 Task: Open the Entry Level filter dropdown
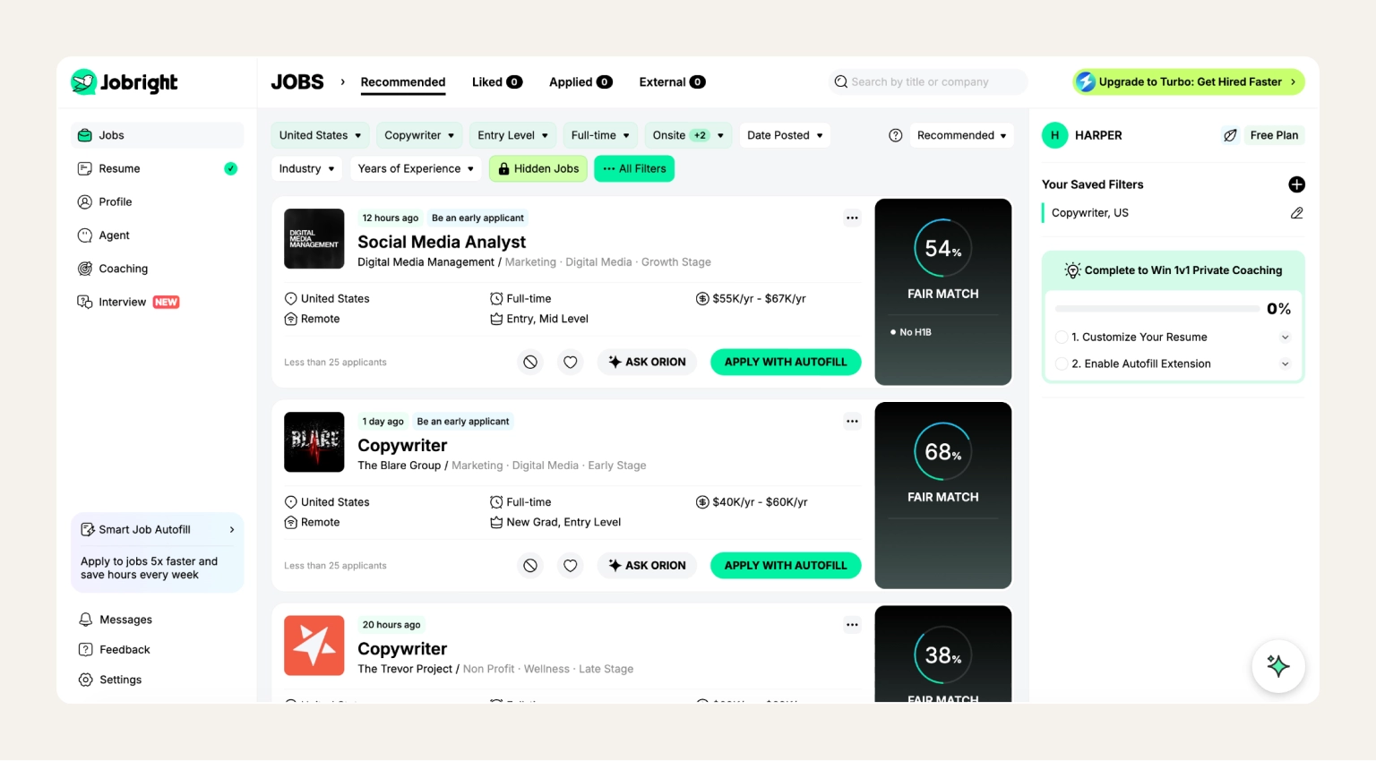tap(512, 135)
